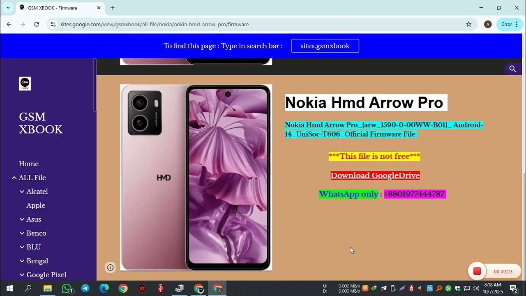Expand the BLU chevron

tap(22, 247)
